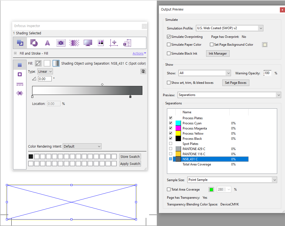Viewport: 285px width, 226px height.
Task: Click the gradient angle icon
Action: tap(34, 79)
